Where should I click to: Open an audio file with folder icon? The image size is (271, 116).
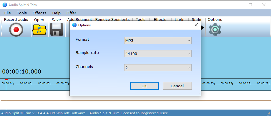[x=39, y=30]
